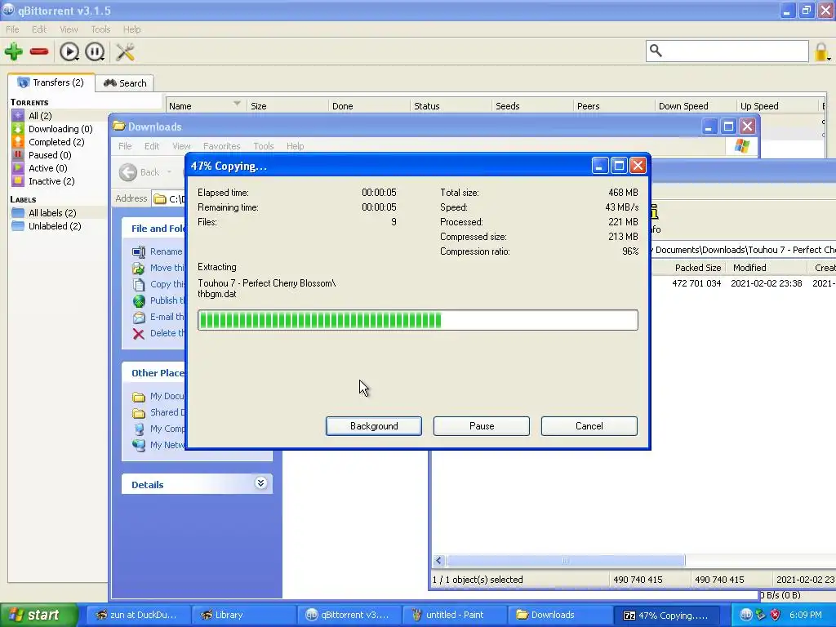Open My Network Places link
This screenshot has height=627, width=836.
(x=158, y=445)
